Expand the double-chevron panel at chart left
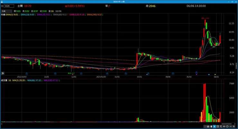The width and height of the screenshot is (238, 129). pyautogui.click(x=3, y=73)
